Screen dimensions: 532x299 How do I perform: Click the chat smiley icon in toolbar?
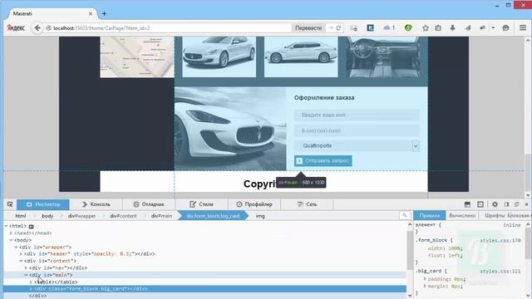click(505, 28)
